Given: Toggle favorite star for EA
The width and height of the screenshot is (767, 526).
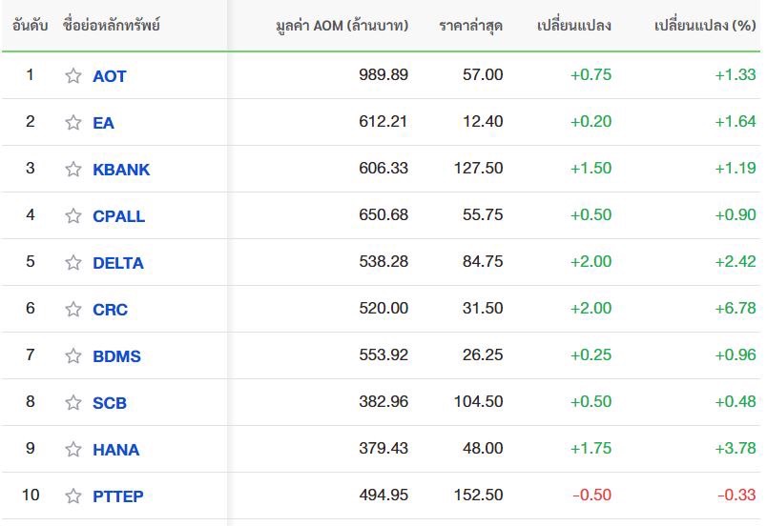Looking at the screenshot, I should pos(73,123).
